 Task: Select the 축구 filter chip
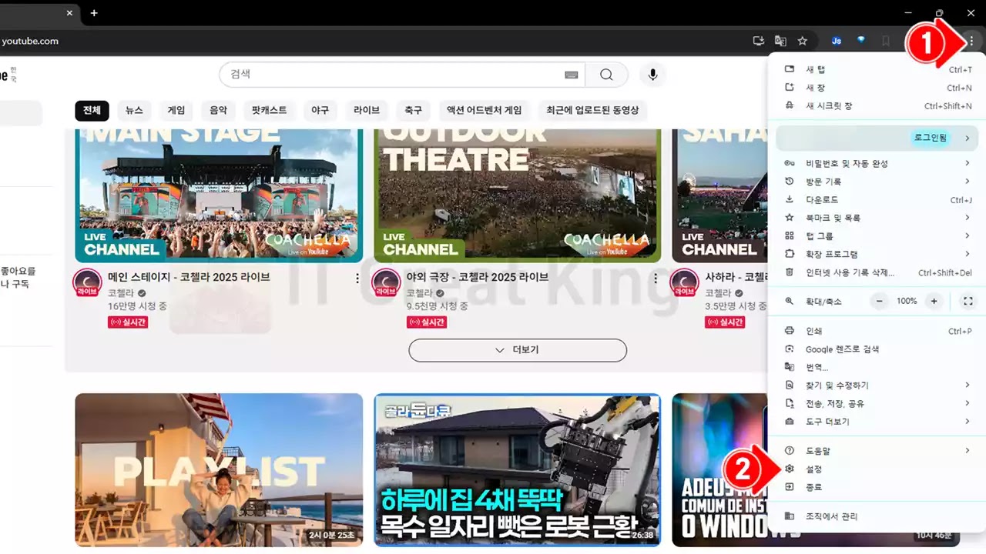414,110
